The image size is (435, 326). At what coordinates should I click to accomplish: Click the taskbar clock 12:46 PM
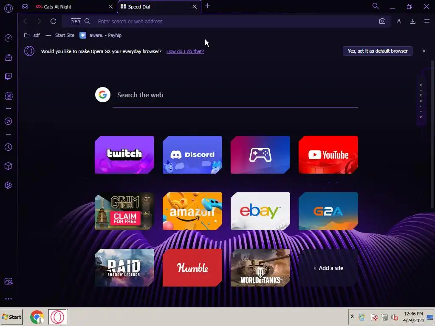[x=413, y=317]
